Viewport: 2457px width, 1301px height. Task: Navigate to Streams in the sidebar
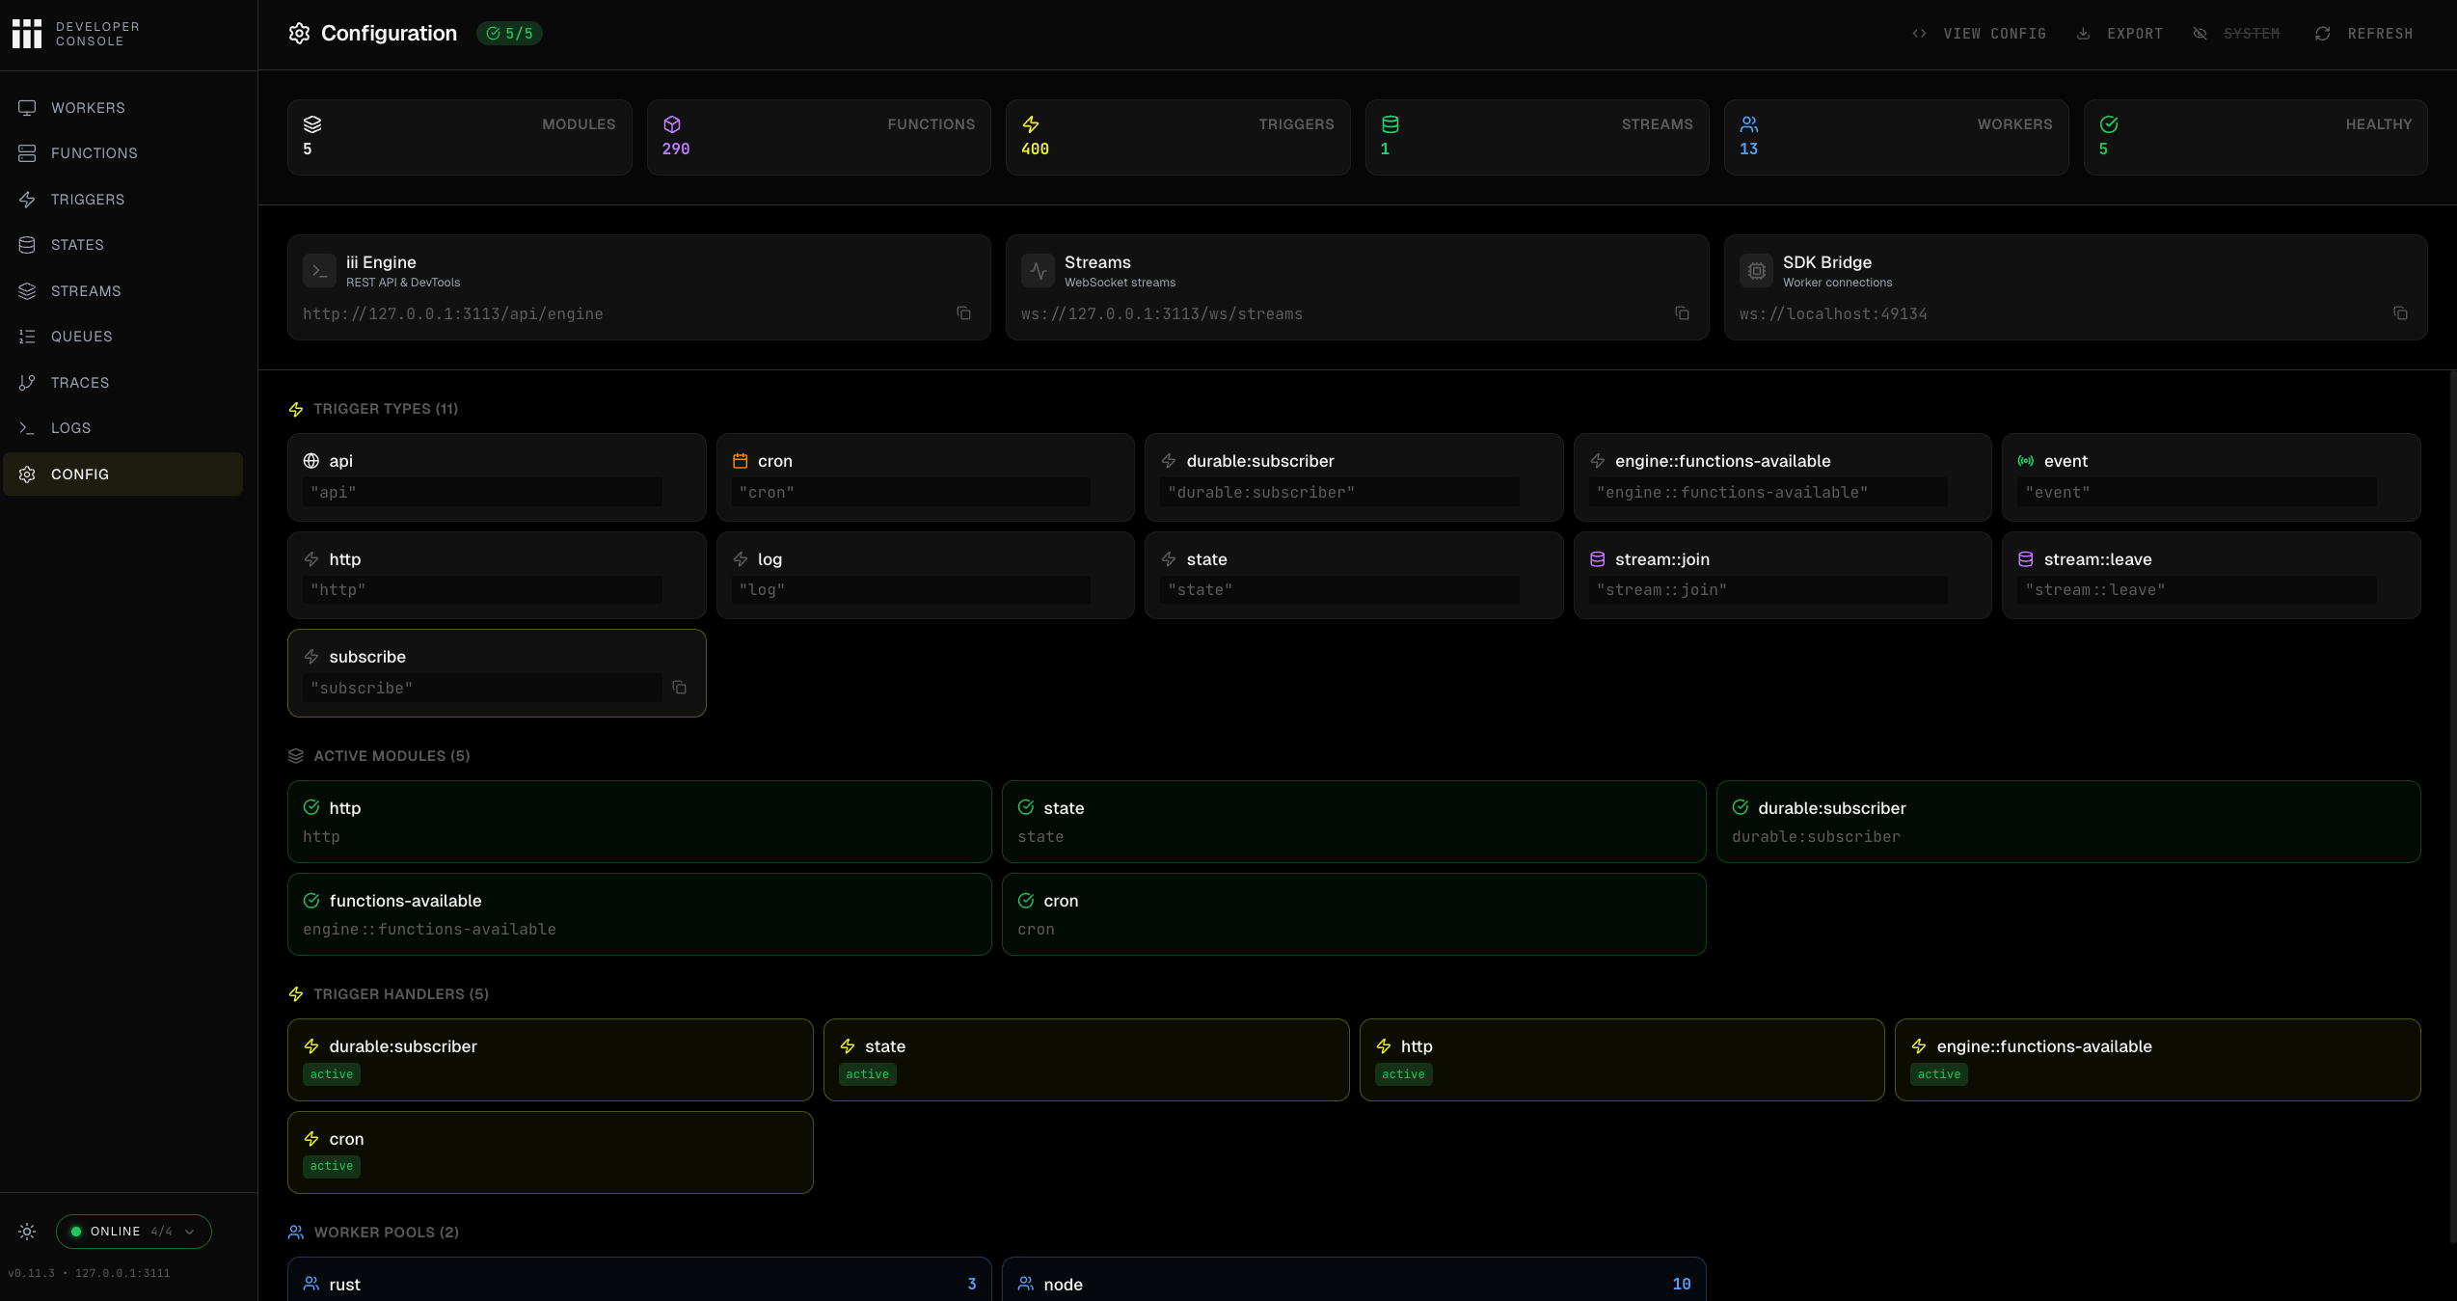(122, 291)
